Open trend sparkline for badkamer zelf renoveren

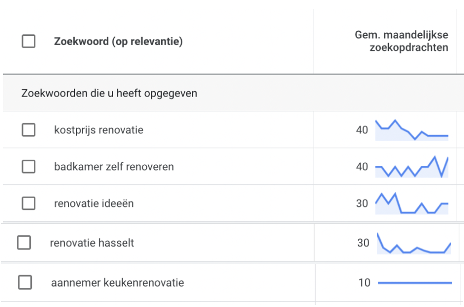point(412,167)
